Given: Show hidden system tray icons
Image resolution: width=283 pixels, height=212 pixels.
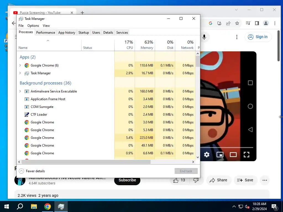Looking at the screenshot, I should (234, 206).
